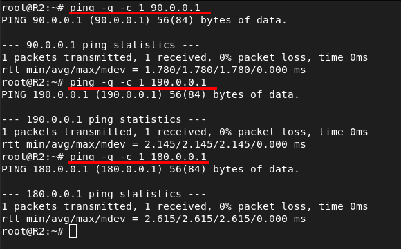Click the rtt value 2.615/2.615/2.615/0.000 ms
Image resolution: width=401 pixels, height=249 pixels.
[225, 219]
